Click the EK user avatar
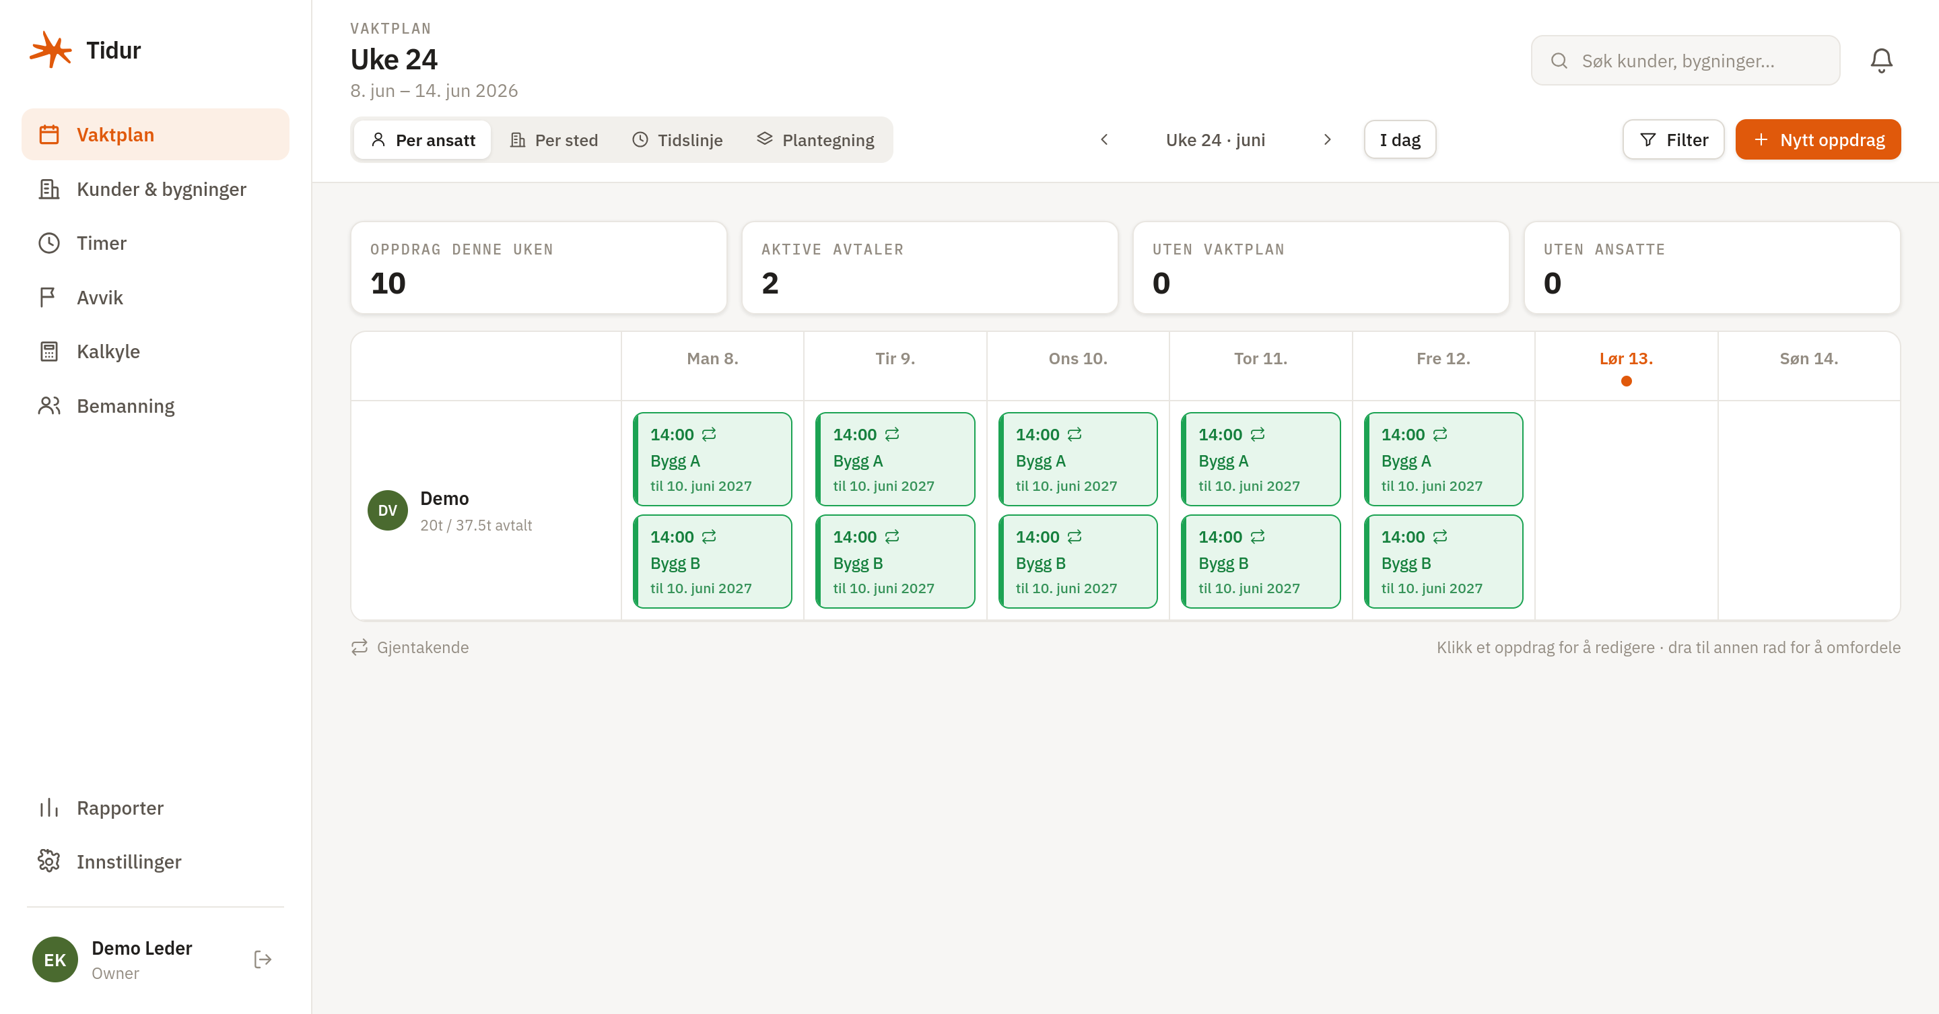Image resolution: width=1939 pixels, height=1014 pixels. (55, 959)
